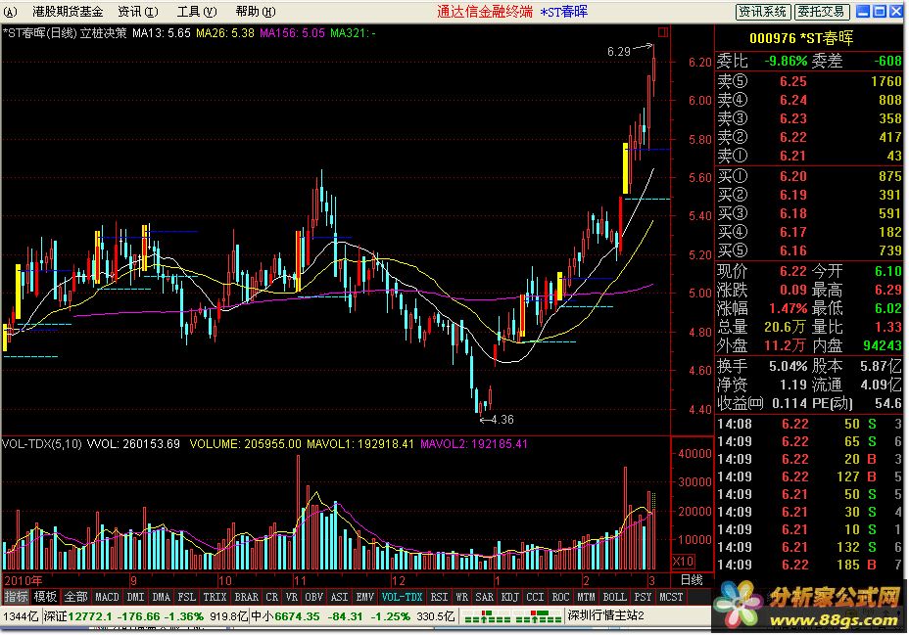The height and width of the screenshot is (635, 909).
Task: Click the MA156: 5.05 label
Action: point(292,33)
